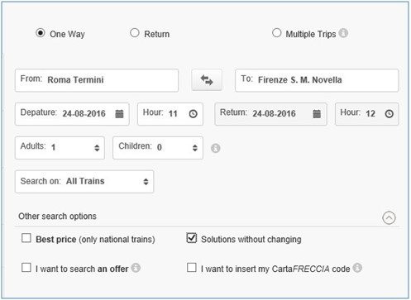
Task: Open the Search on All Trains dropdown
Action: (x=84, y=182)
